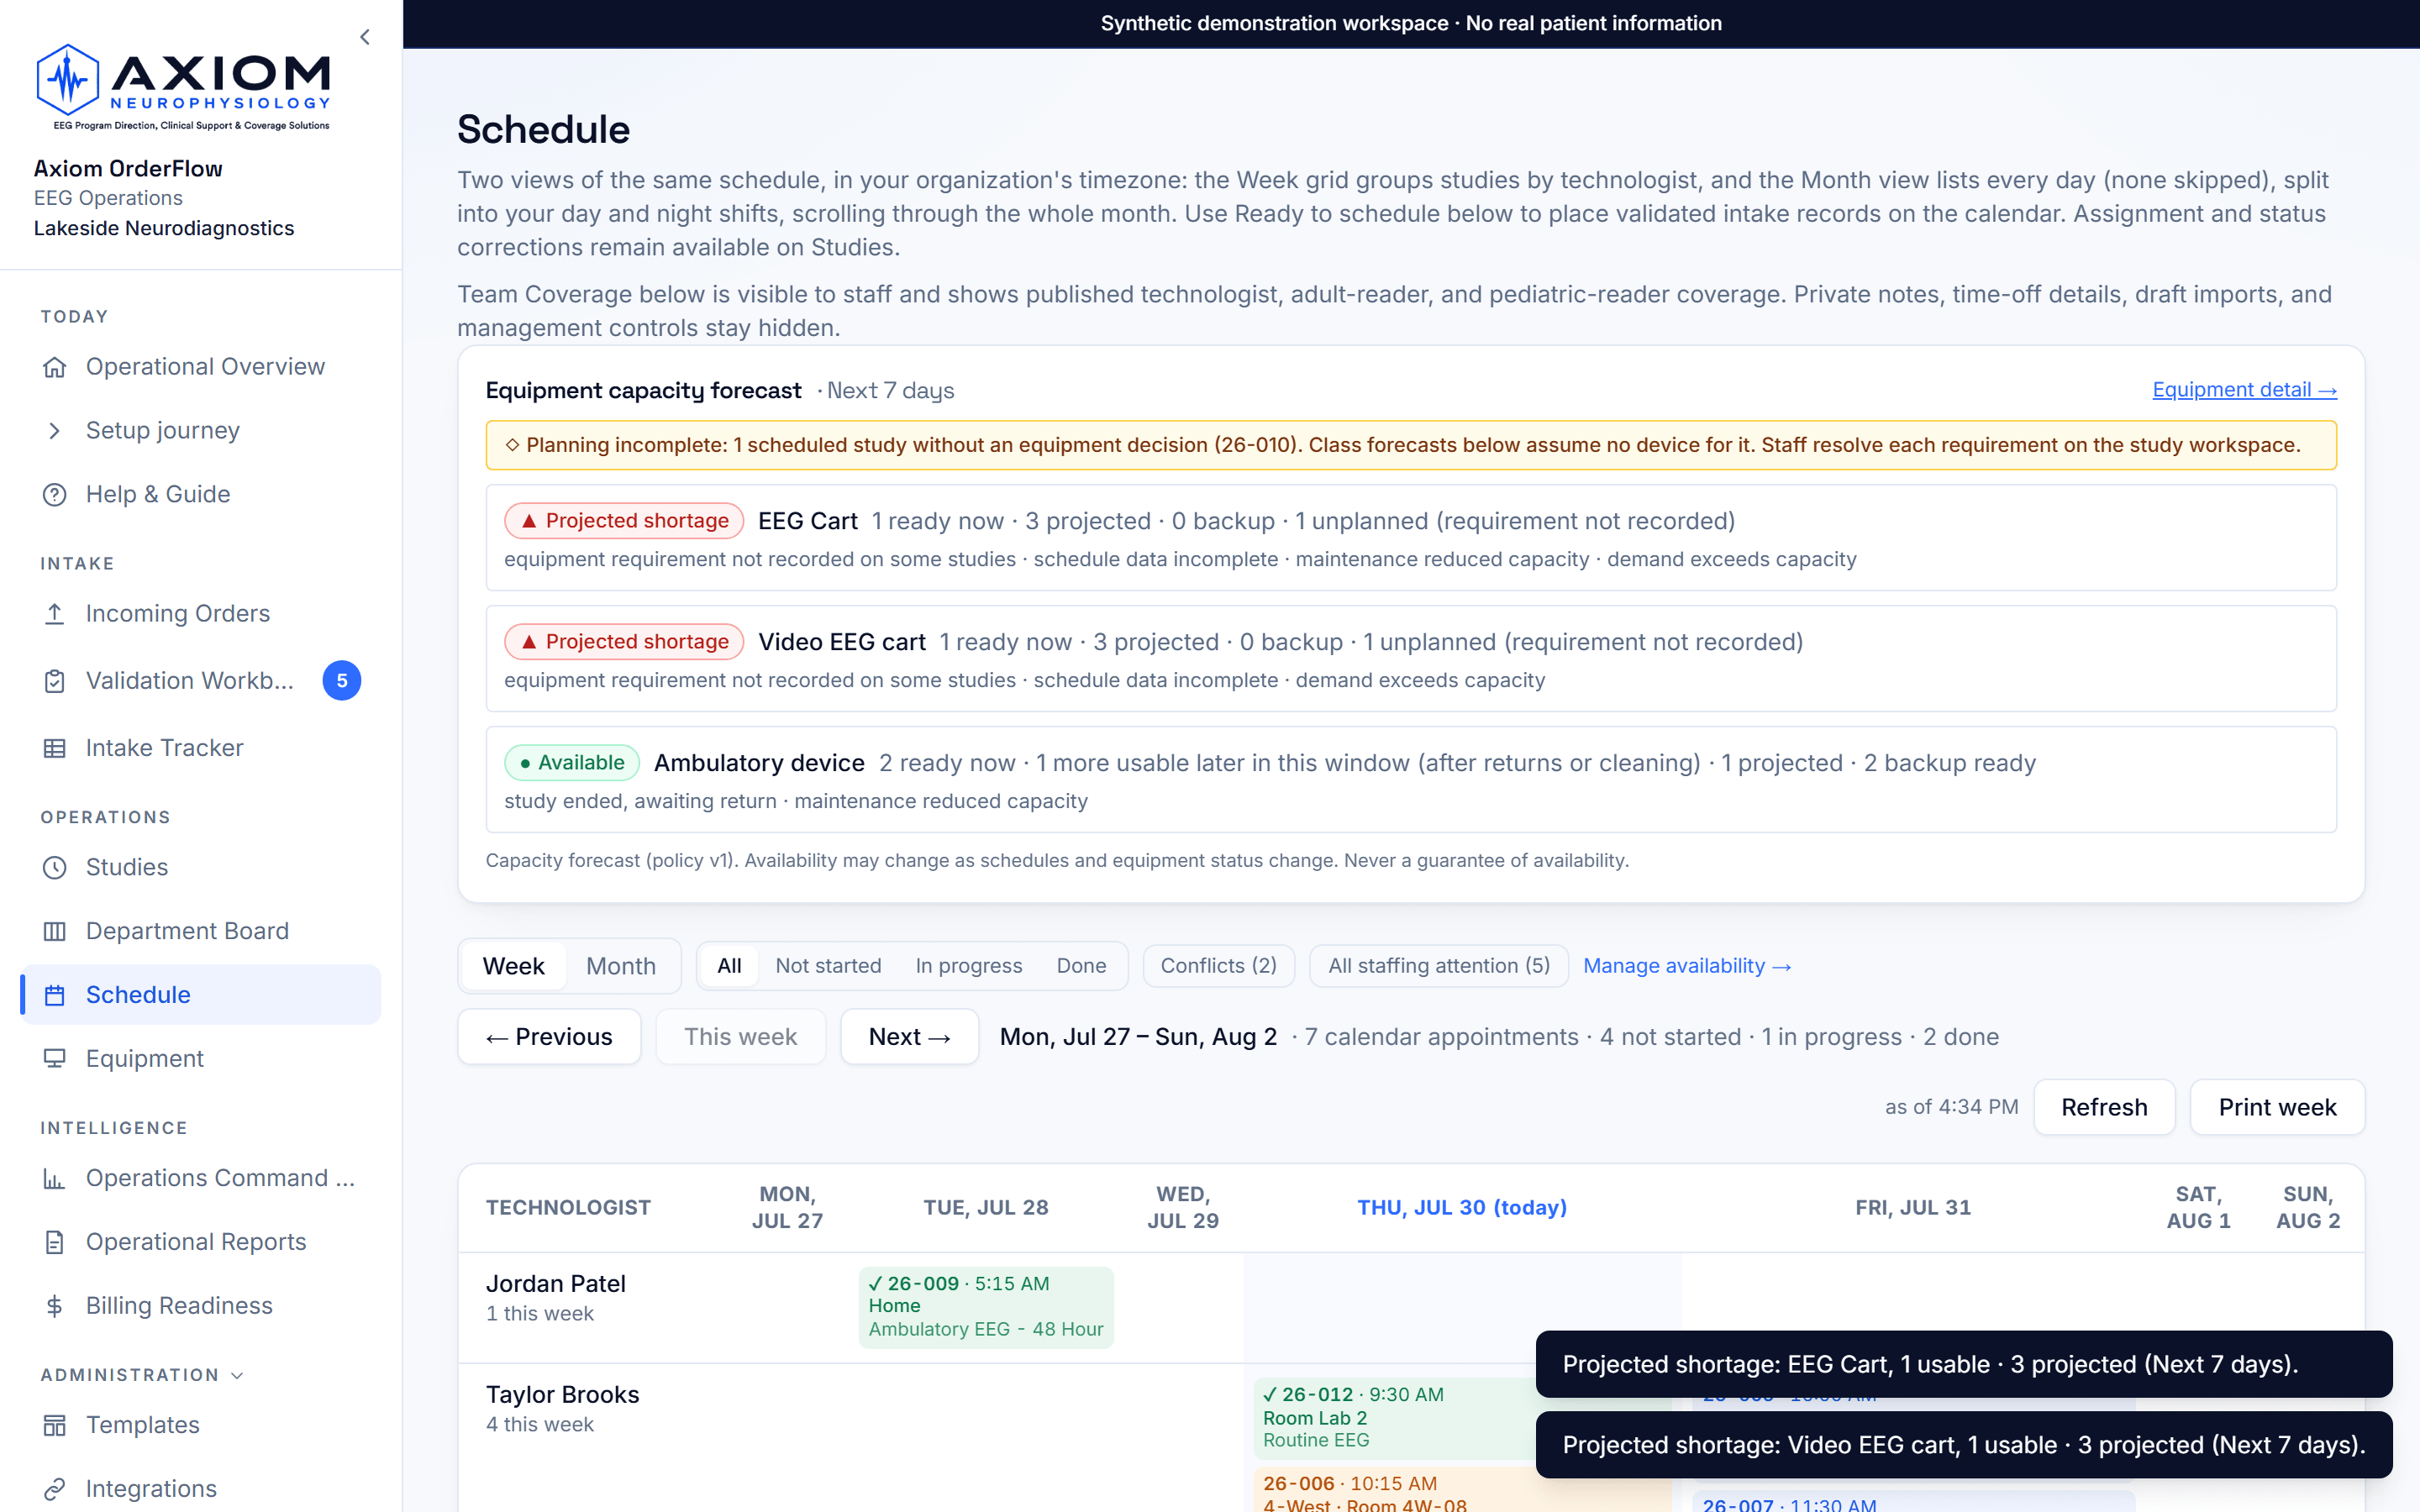Click the Schedule calendar icon
2420x1512 pixels.
(x=55, y=996)
